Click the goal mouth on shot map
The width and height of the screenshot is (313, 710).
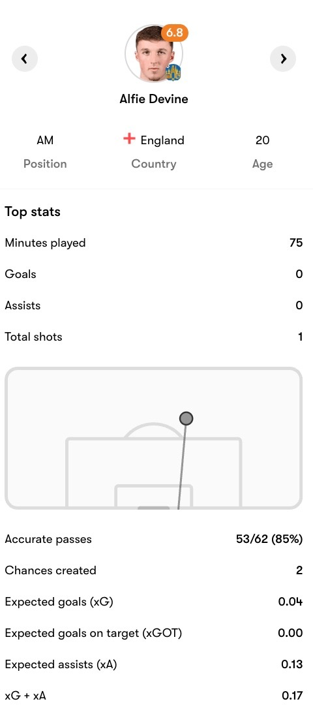(x=154, y=508)
